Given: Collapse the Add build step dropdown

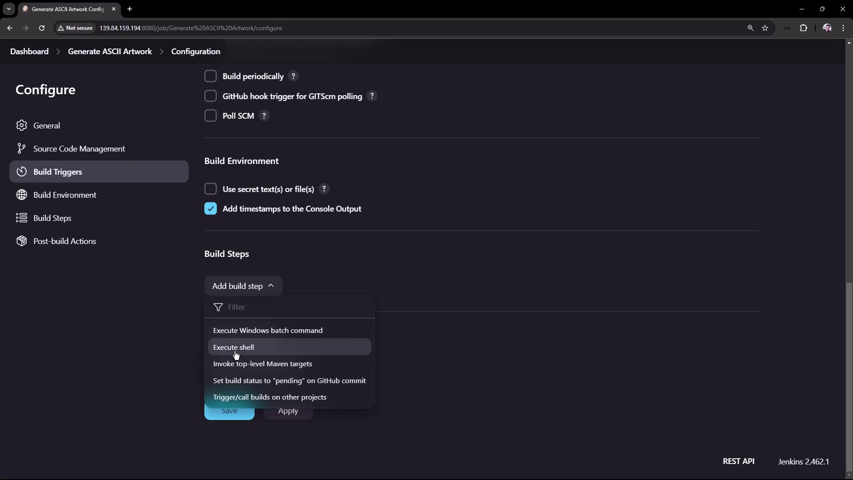Looking at the screenshot, I should coord(243,286).
